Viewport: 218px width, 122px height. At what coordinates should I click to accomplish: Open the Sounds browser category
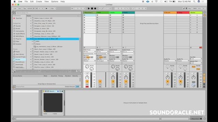(x=18, y=26)
